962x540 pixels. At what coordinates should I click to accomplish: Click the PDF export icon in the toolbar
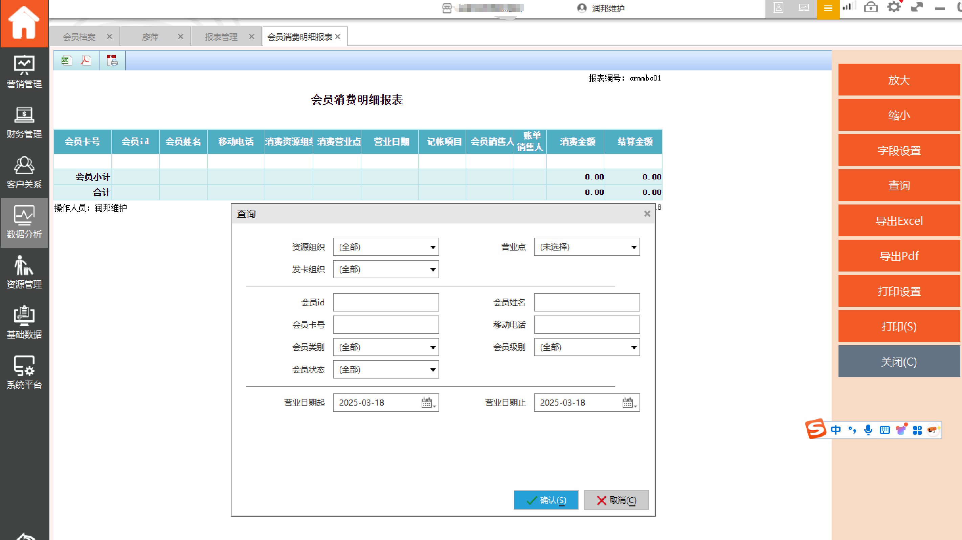point(86,60)
